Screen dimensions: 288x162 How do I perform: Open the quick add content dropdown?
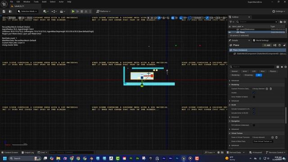click(x=46, y=11)
